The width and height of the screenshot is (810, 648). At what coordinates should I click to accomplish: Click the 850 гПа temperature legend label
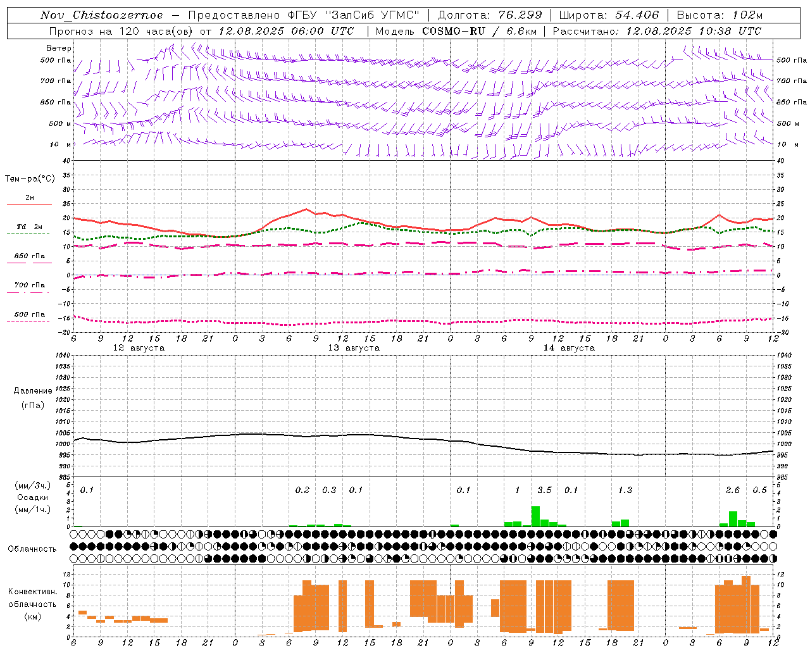pyautogui.click(x=29, y=256)
